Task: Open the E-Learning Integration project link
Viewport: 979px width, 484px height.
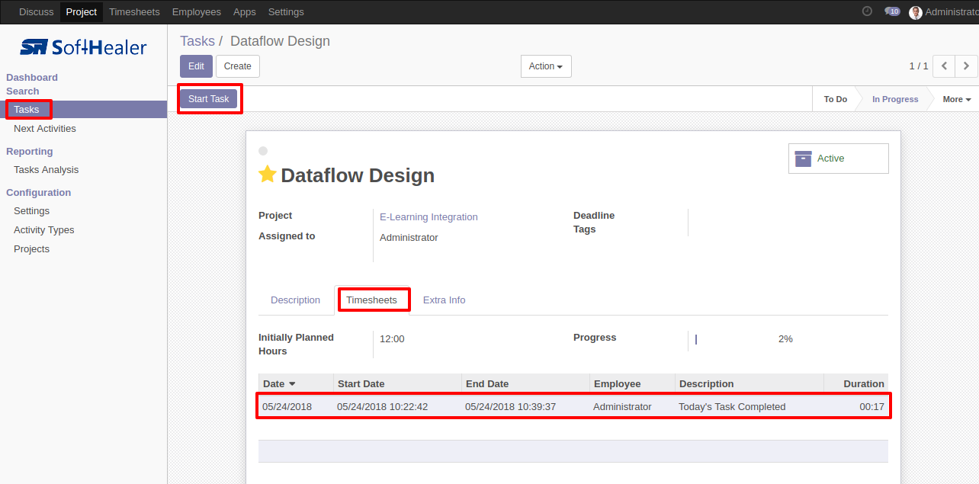Action: coord(429,217)
